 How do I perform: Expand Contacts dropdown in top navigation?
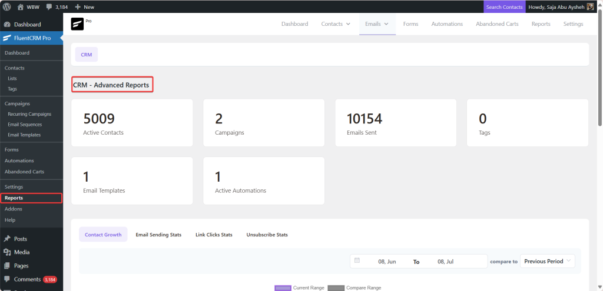tap(336, 24)
